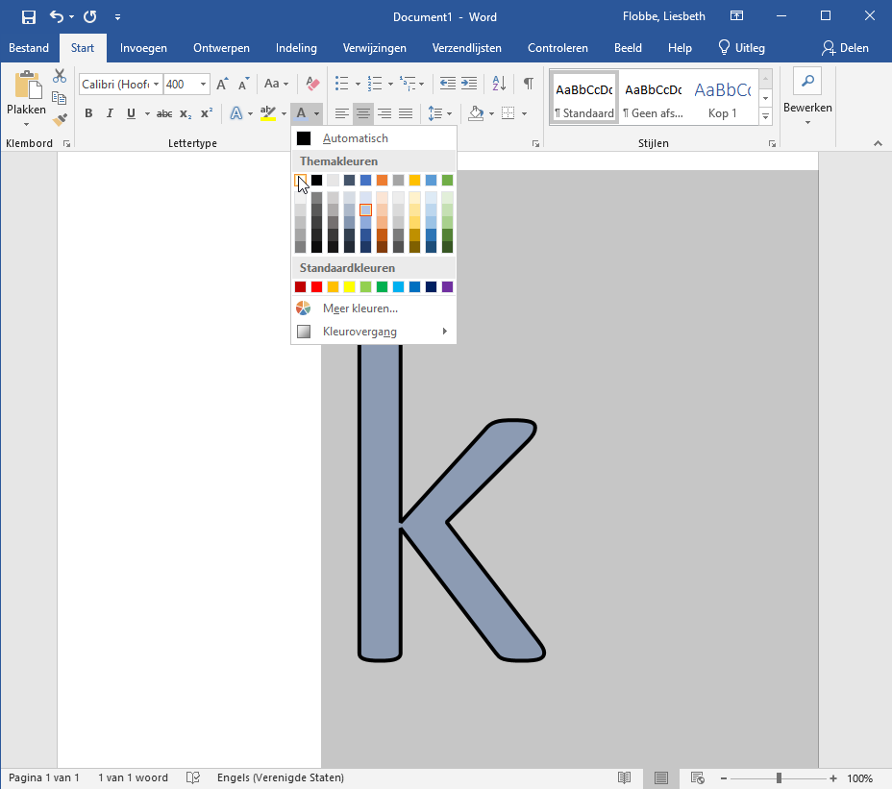Open ribbon display options
The width and height of the screenshot is (892, 789).
coord(736,16)
